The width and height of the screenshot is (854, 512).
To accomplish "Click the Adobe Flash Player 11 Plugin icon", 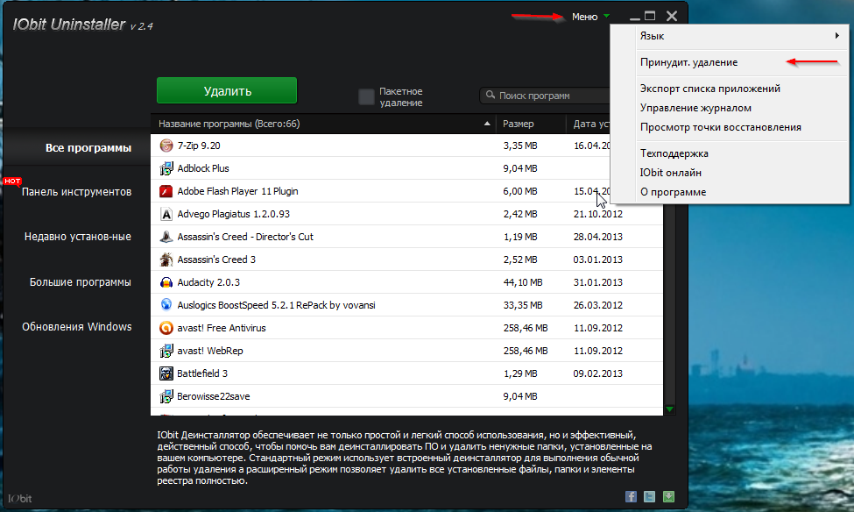I will pos(166,191).
